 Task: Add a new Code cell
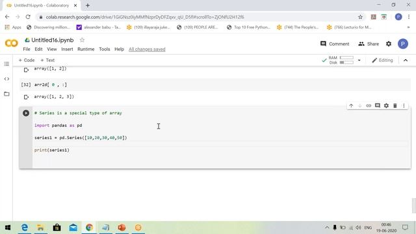(27, 60)
